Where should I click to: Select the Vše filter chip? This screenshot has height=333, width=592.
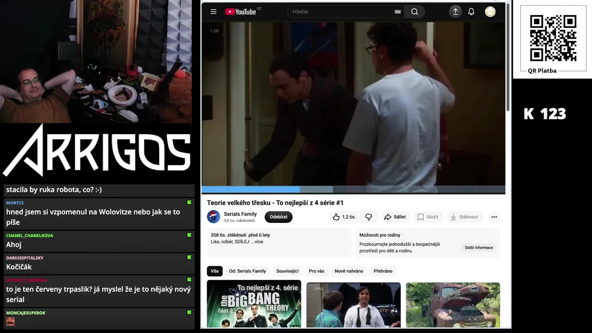[215, 271]
